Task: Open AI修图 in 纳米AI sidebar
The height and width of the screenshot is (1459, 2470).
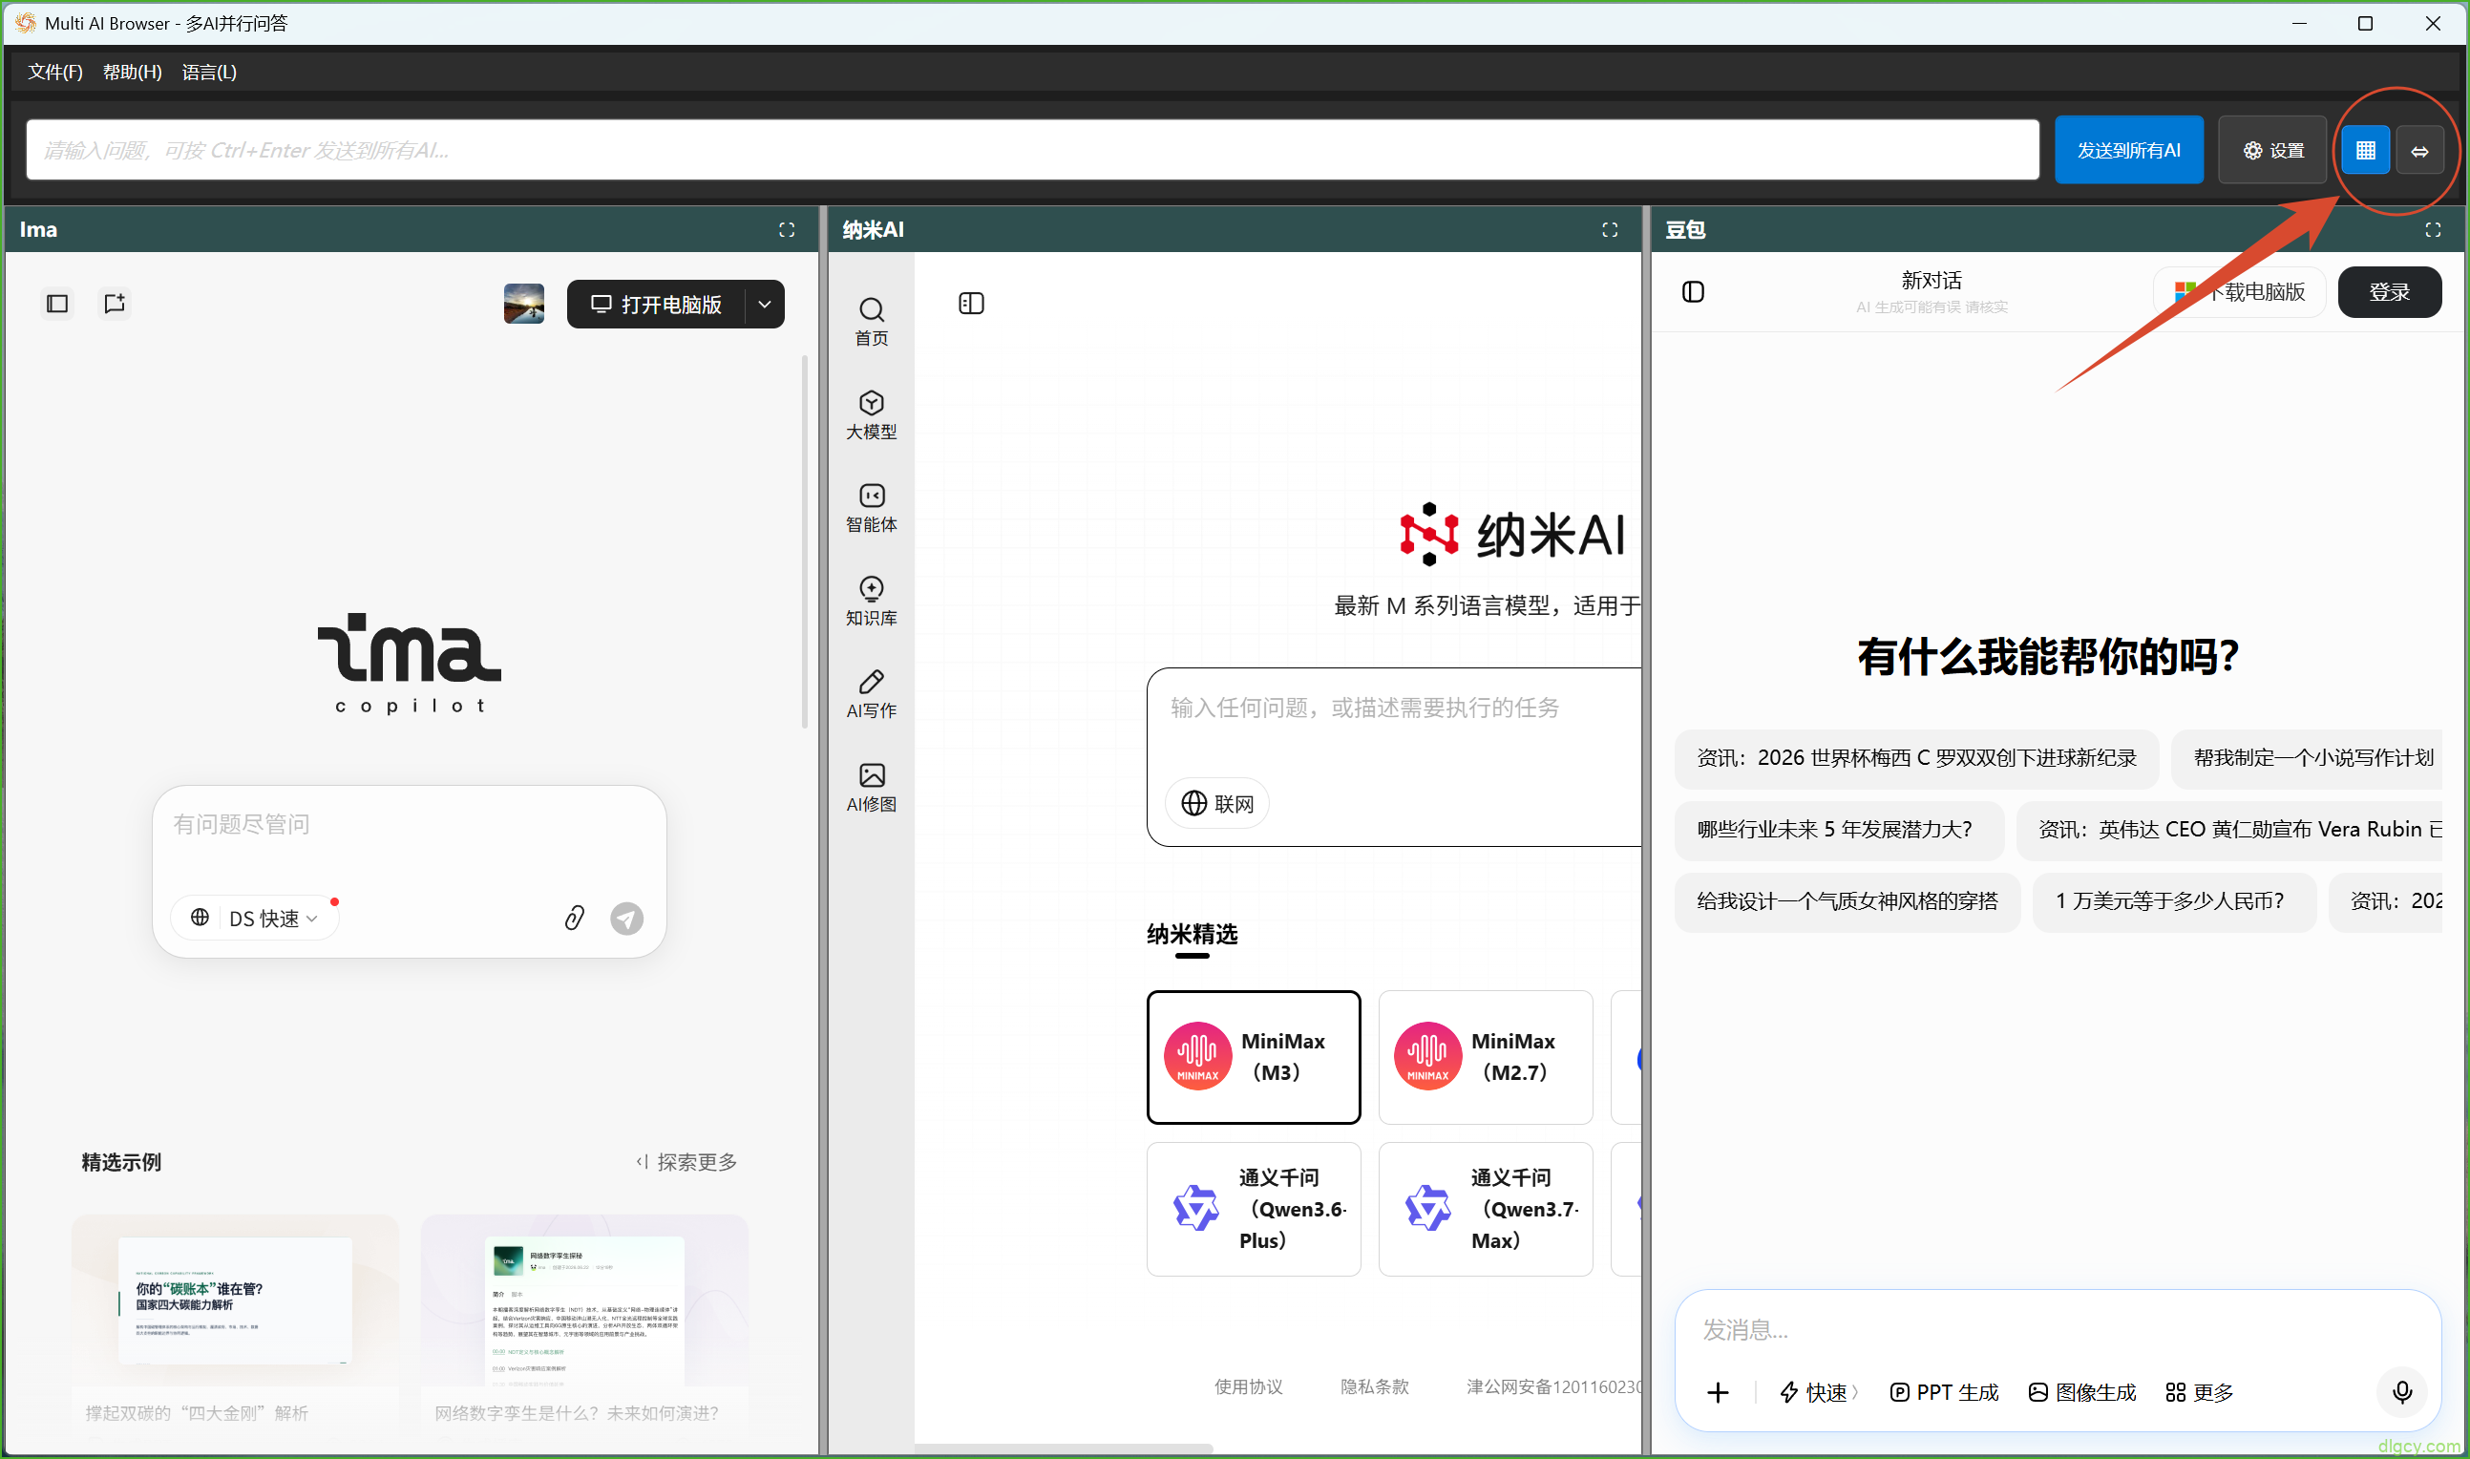Action: point(871,788)
